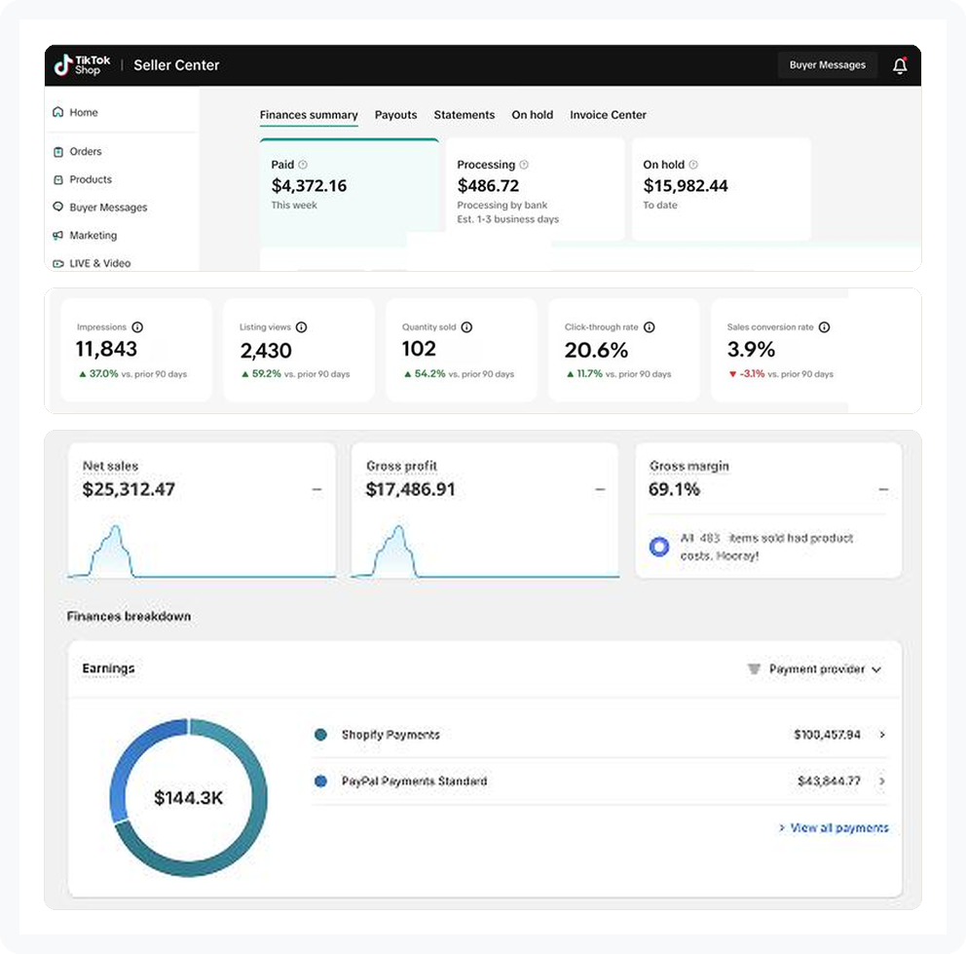Click the info icon beside Impressions
The width and height of the screenshot is (966, 954).
pos(137,326)
